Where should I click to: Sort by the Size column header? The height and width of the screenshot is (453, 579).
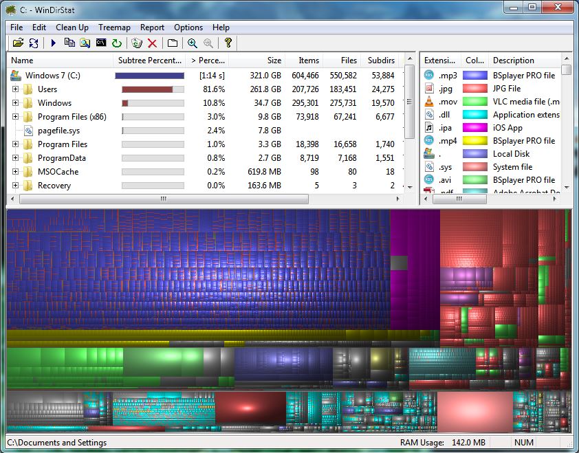pos(257,60)
